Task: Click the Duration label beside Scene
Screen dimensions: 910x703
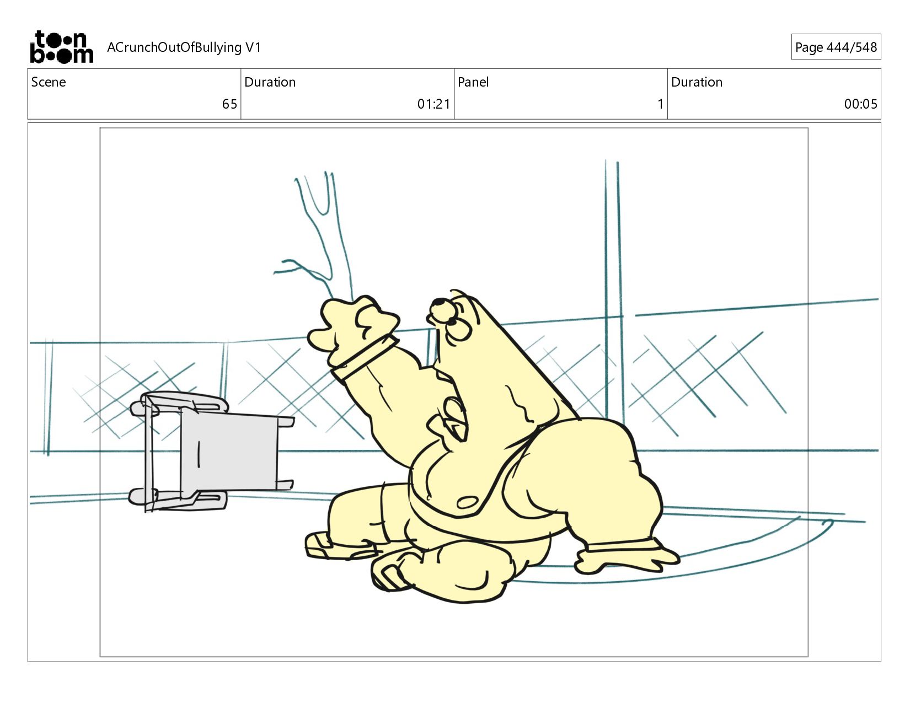Action: [x=270, y=82]
